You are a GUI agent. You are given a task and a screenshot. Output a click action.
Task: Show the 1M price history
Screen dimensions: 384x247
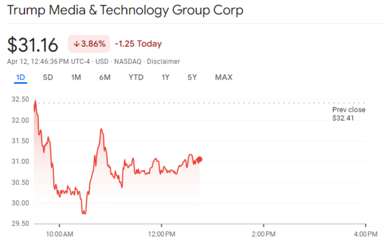click(x=76, y=77)
